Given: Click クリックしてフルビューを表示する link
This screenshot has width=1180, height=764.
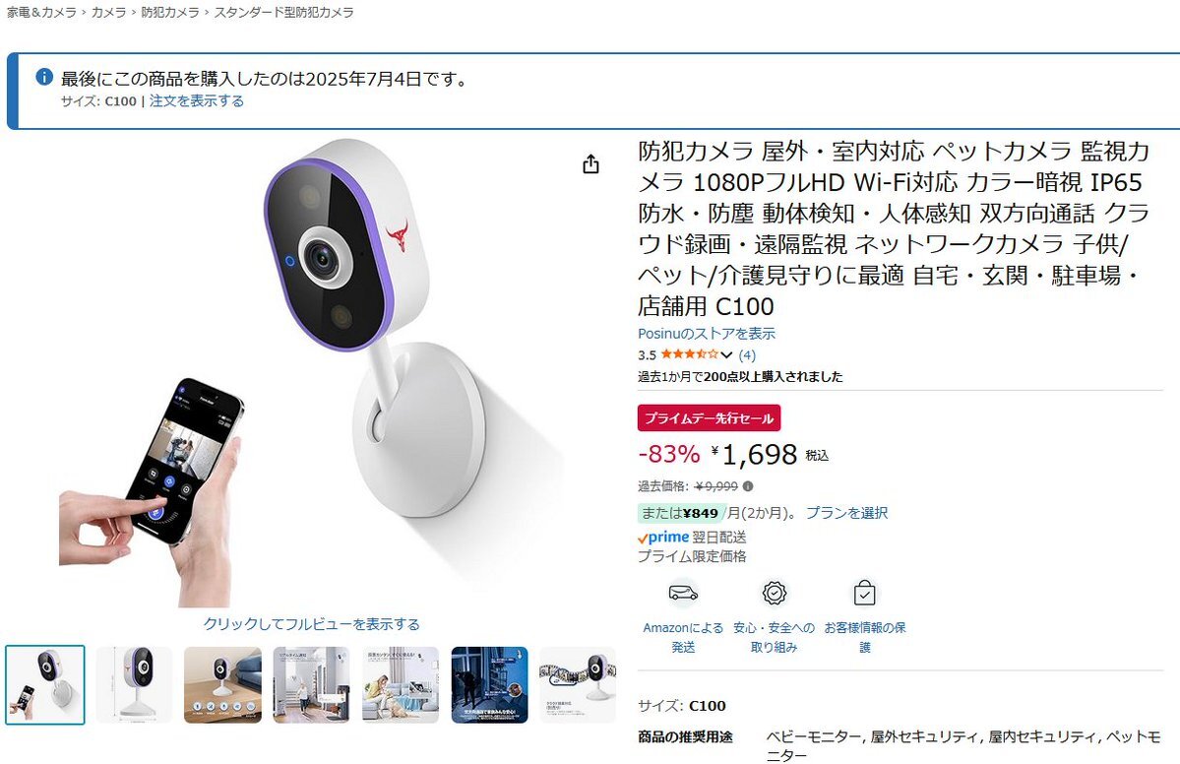Looking at the screenshot, I should pos(312,624).
